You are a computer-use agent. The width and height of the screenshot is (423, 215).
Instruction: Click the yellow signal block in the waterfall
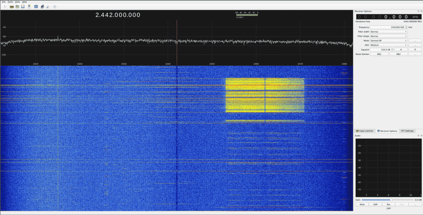(x=265, y=95)
